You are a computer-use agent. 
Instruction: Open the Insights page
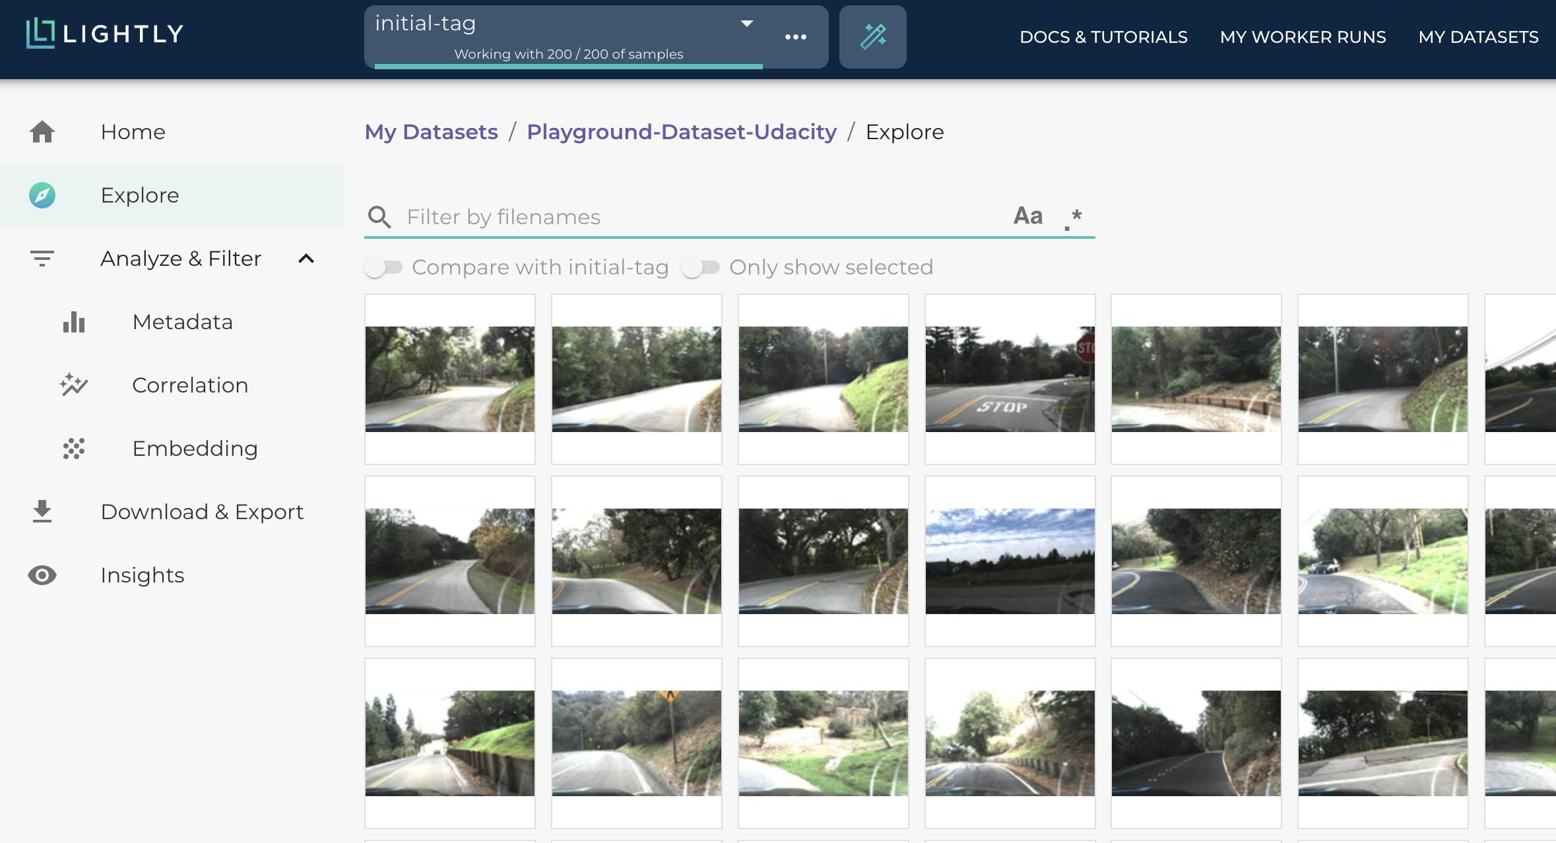tap(172, 575)
